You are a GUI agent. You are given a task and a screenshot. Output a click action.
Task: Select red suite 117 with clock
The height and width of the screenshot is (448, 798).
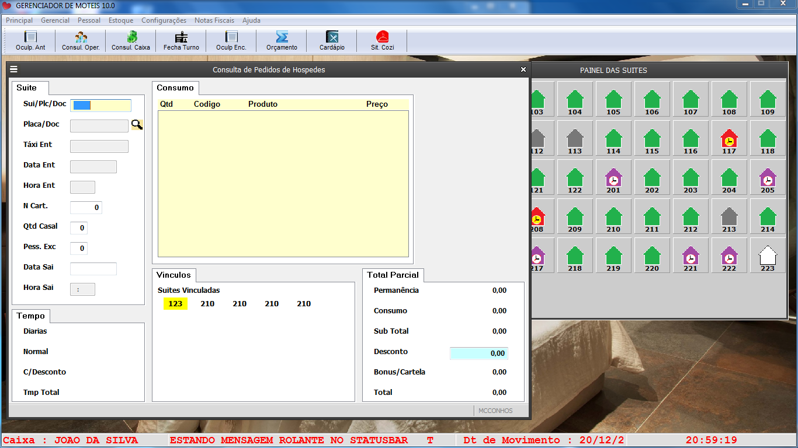click(x=729, y=139)
